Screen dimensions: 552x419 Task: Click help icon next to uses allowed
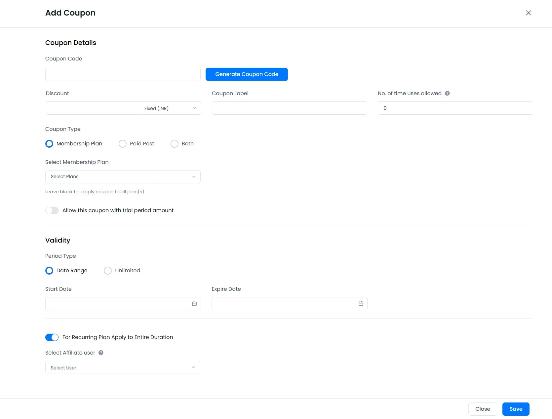(x=447, y=94)
